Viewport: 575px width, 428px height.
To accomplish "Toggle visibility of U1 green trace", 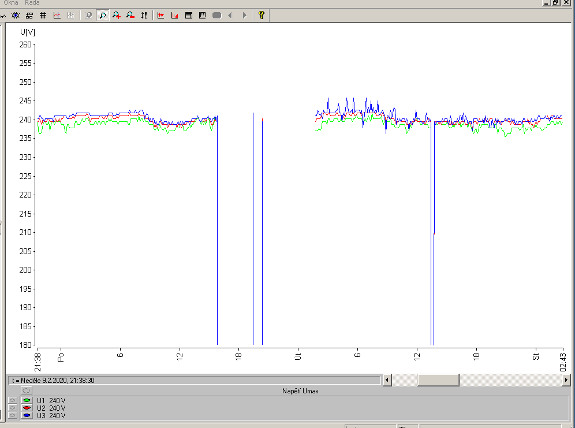I will pyautogui.click(x=13, y=400).
